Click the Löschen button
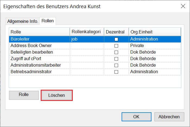 (x=56, y=95)
